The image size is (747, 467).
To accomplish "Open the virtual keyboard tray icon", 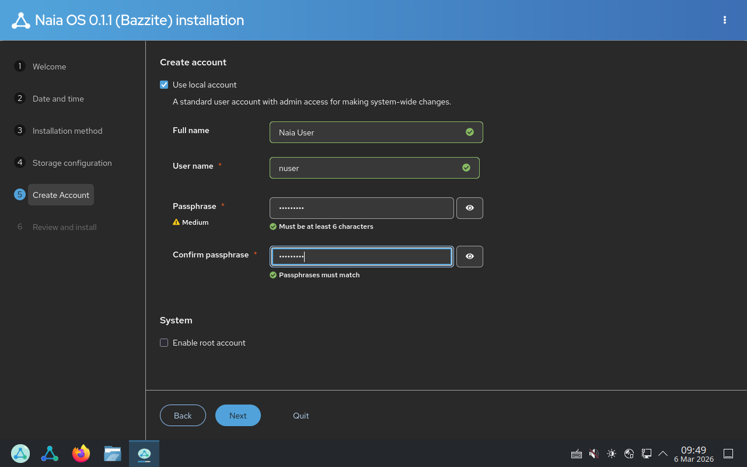I will coord(577,454).
